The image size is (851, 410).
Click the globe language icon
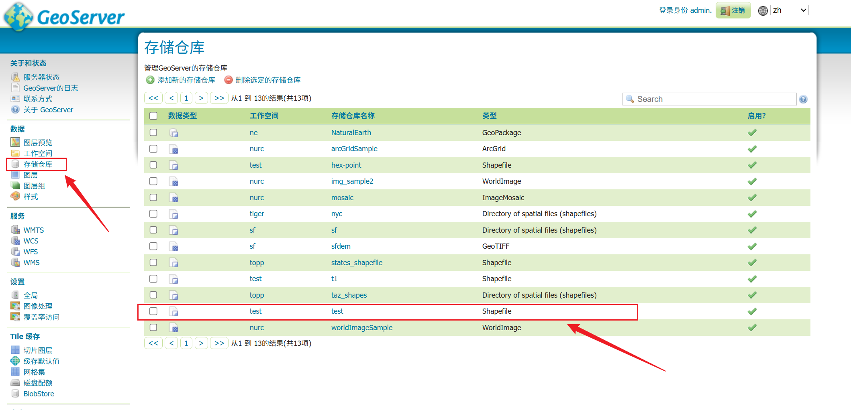[763, 11]
